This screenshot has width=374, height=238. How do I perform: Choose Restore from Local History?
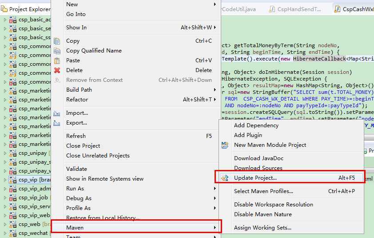(x=135, y=218)
